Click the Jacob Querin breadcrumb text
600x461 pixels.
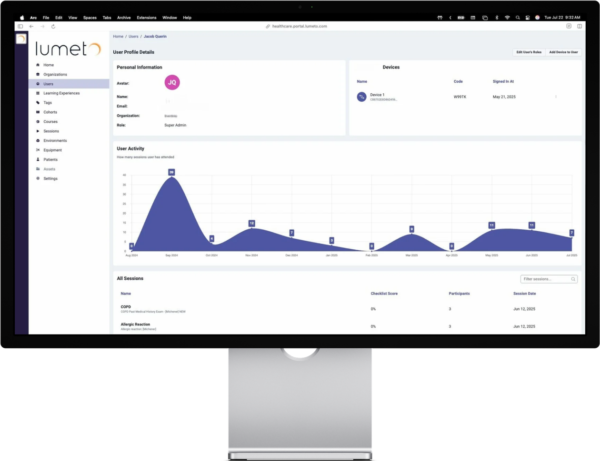click(155, 37)
